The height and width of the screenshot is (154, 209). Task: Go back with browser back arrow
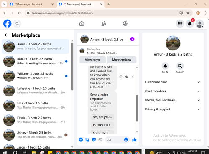(x=5, y=13)
